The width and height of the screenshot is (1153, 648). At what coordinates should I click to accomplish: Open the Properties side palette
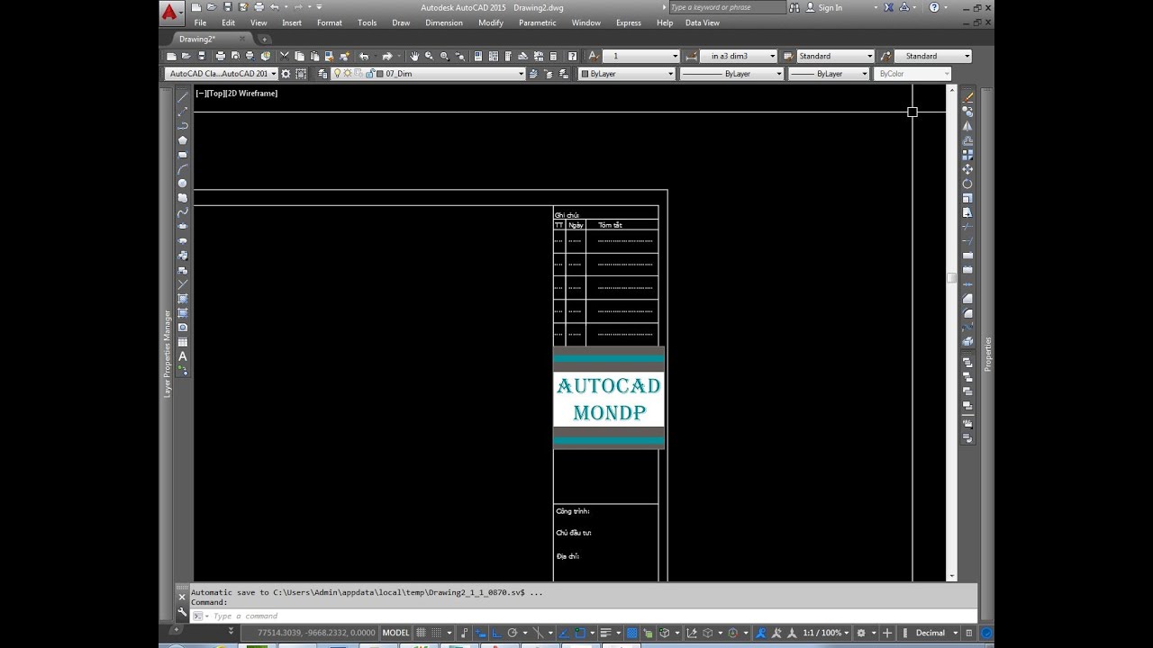[988, 354]
